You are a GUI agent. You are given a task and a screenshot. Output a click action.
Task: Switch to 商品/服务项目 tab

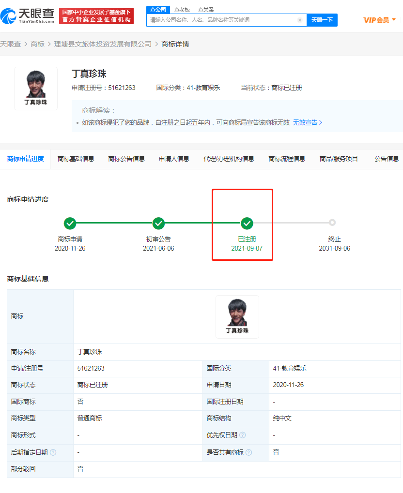coord(339,159)
